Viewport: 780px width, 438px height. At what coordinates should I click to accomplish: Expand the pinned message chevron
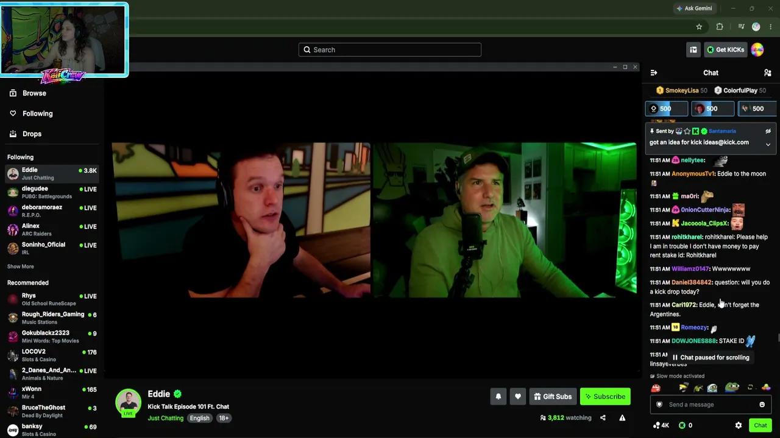click(768, 145)
